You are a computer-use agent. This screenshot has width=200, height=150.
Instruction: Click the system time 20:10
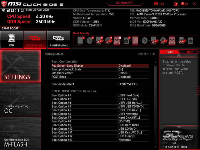[x=15, y=10]
